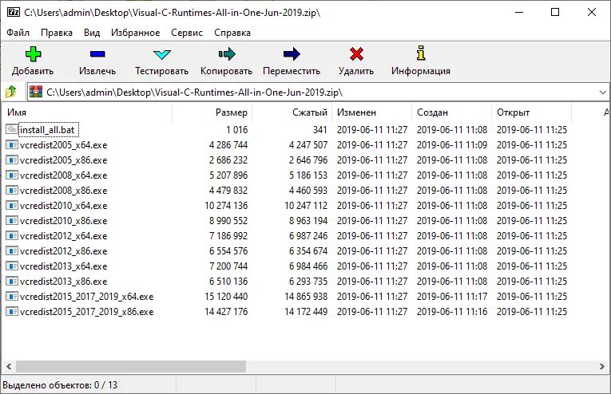Sort by the Изменен column header
The width and height of the screenshot is (611, 394).
coord(372,112)
